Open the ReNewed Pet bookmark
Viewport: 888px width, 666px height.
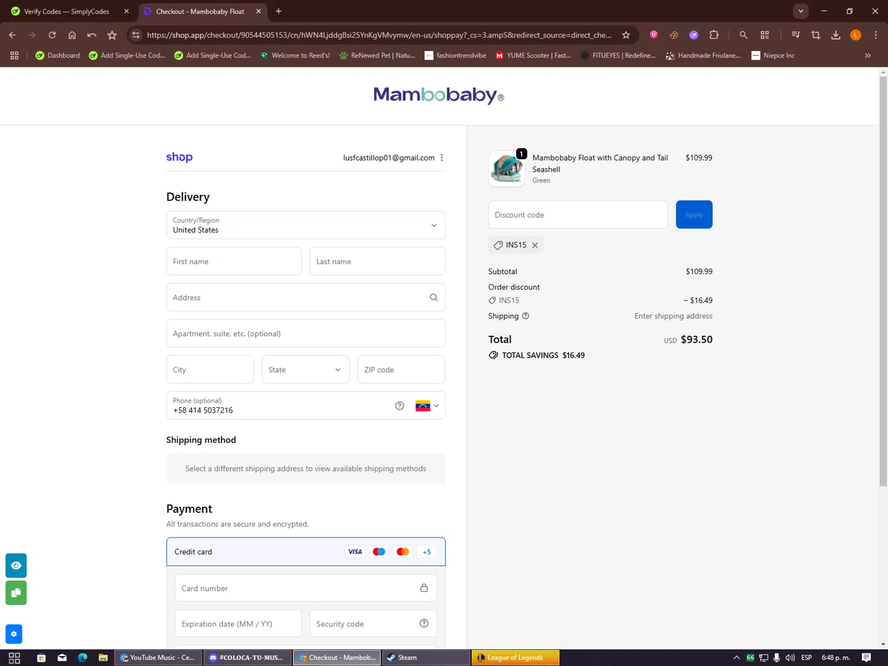click(x=377, y=56)
